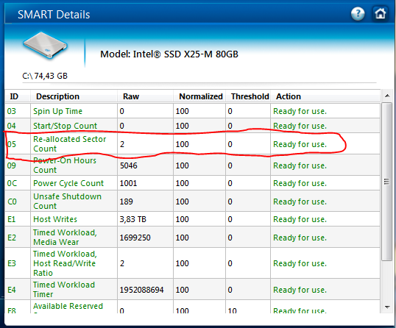
Task: Click ID cell 09
Action: coord(12,165)
